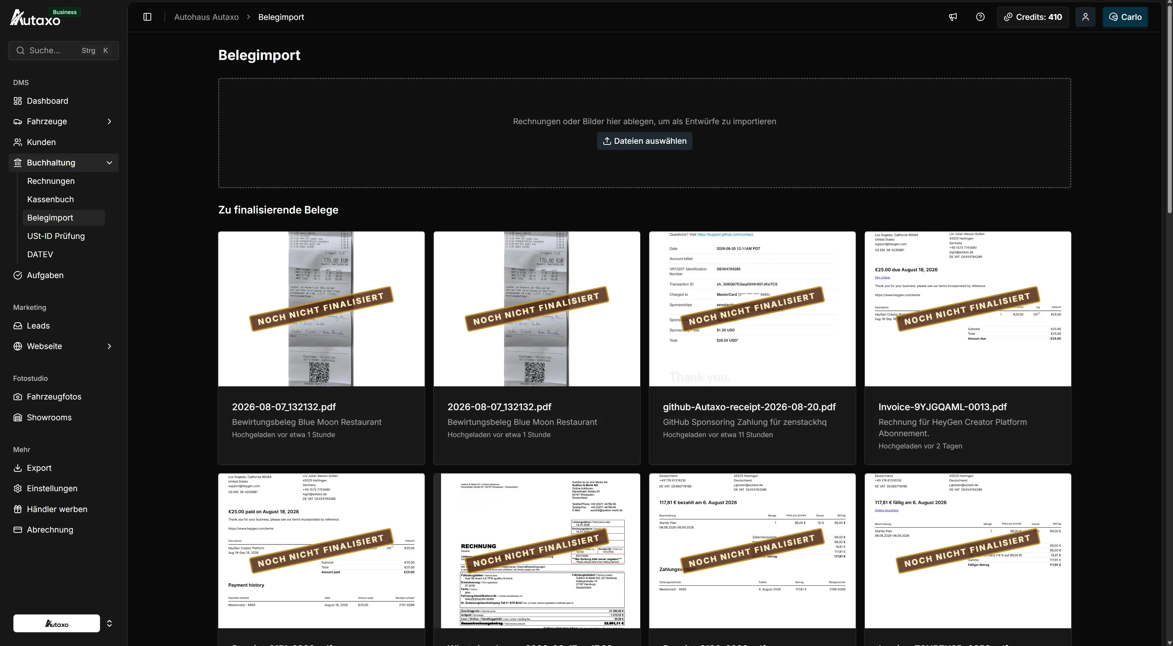Screen dimensions: 1173x646
Task: Click the Dashboard grid icon
Action: pyautogui.click(x=18, y=101)
